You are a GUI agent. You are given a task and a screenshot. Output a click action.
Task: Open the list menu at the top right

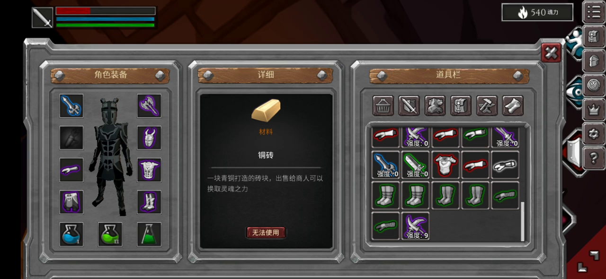coord(594,12)
